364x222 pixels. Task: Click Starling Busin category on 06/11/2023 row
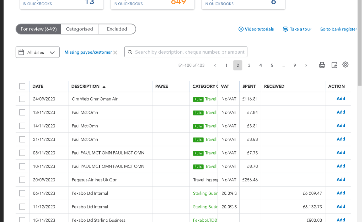[x=205, y=193]
